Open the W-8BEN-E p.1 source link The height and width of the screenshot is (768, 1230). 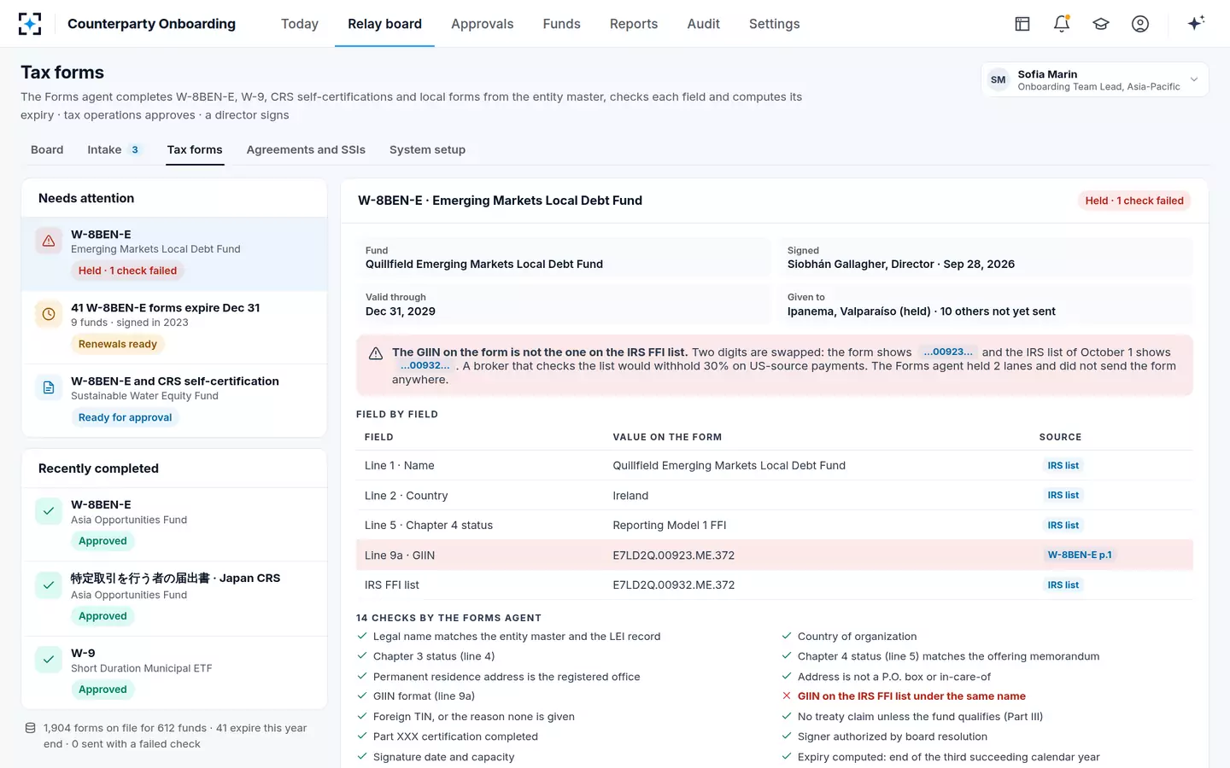[x=1080, y=555]
